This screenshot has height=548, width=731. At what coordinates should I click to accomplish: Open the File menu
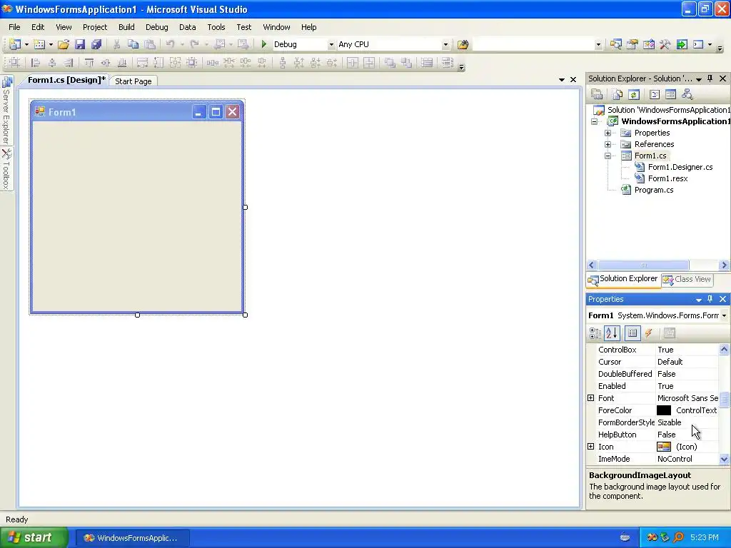tap(14, 27)
